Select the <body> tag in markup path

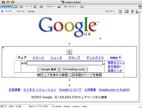tap(67, 107)
